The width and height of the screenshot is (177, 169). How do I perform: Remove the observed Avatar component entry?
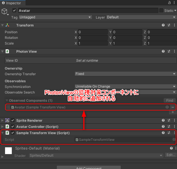173,107
